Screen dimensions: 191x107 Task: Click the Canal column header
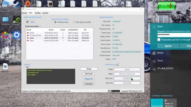(63, 30)
